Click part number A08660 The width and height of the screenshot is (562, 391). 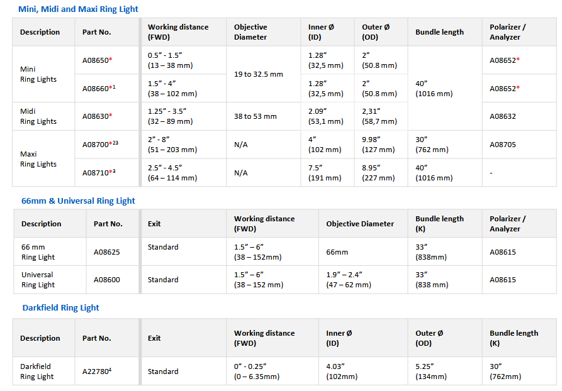pyautogui.click(x=98, y=89)
